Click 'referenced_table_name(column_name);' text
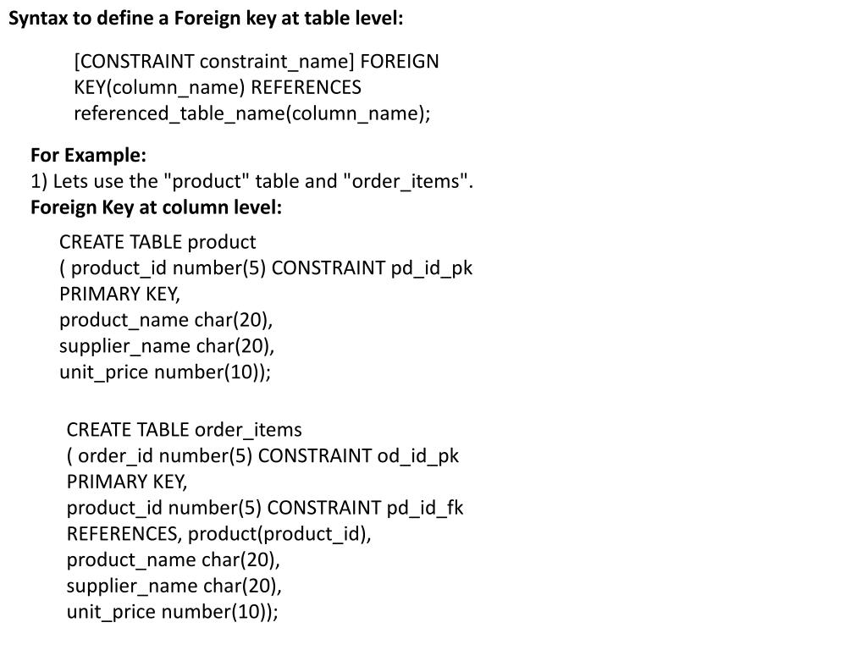867x650 pixels. (x=252, y=114)
